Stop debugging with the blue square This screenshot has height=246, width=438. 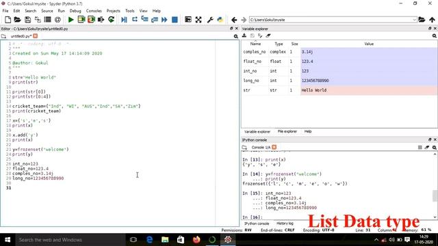tap(175, 20)
